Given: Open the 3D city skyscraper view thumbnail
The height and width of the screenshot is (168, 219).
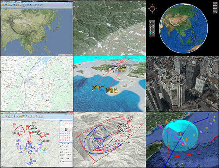Looking at the screenshot, I should tap(182, 84).
